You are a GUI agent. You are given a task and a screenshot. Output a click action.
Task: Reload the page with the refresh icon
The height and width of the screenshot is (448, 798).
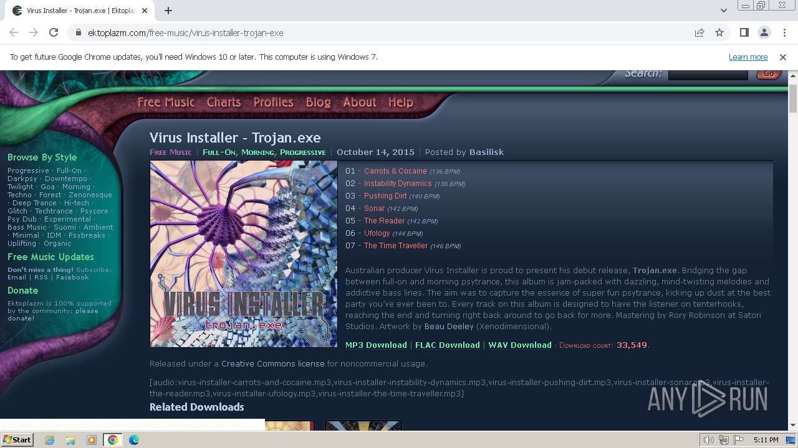click(x=54, y=32)
